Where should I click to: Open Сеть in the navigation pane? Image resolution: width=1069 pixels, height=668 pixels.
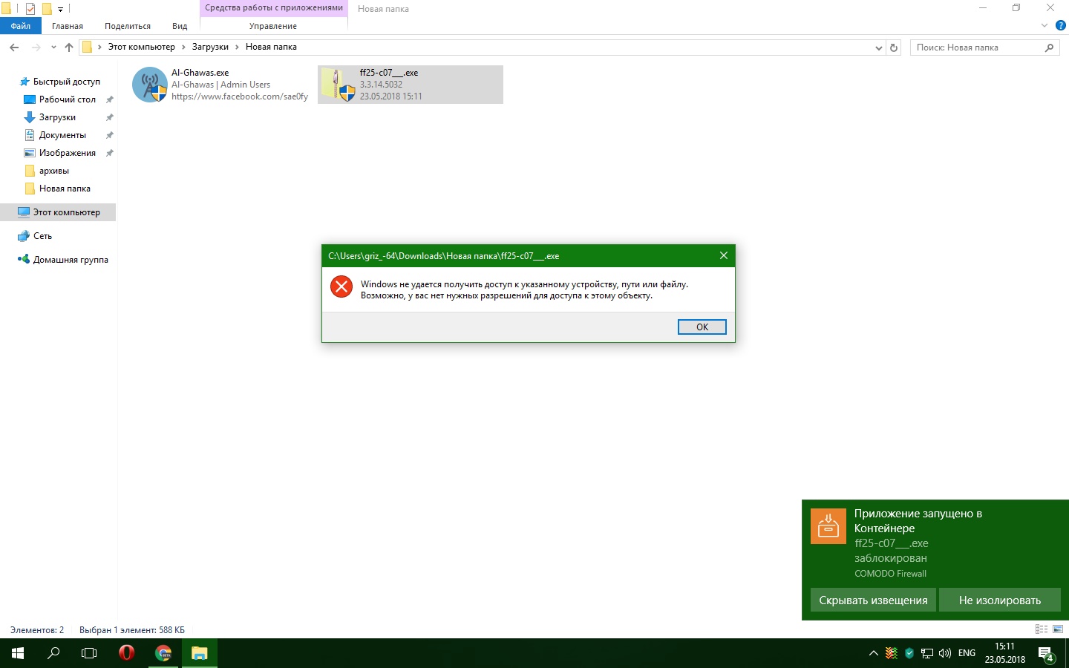tap(42, 236)
